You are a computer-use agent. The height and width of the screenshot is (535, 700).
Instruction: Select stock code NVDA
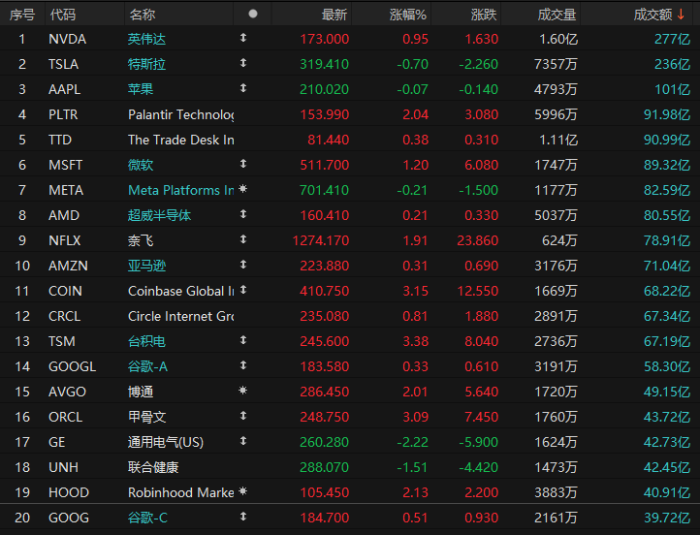click(x=67, y=40)
